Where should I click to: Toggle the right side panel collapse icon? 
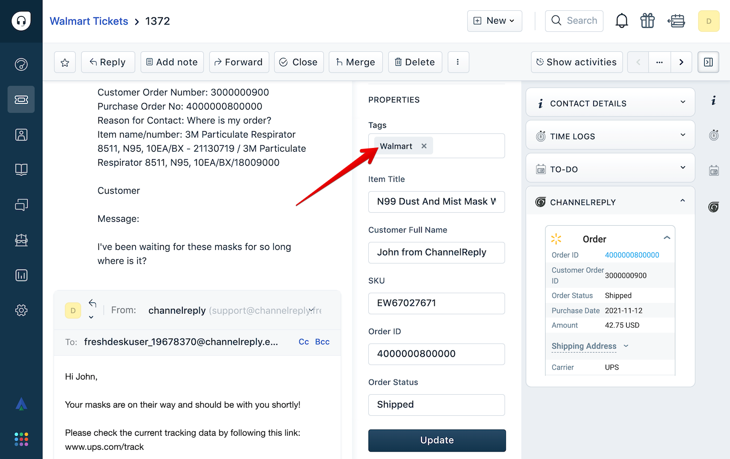(x=708, y=62)
